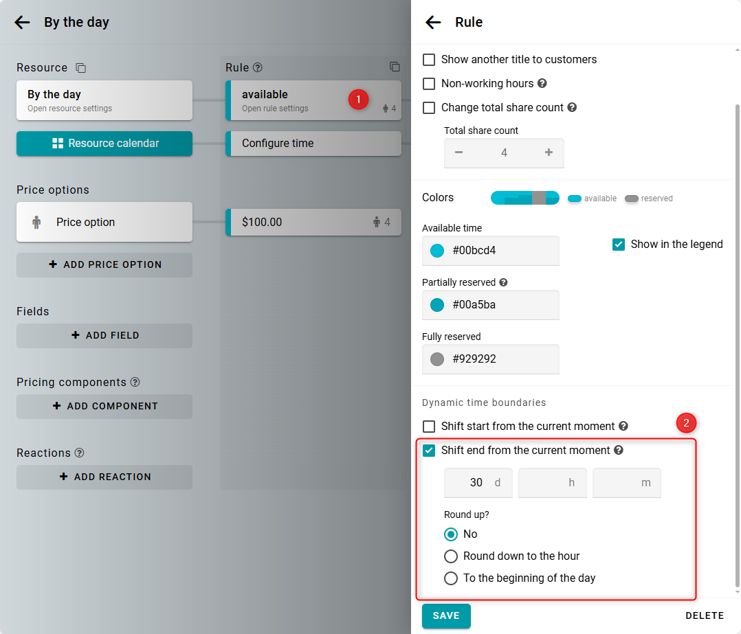Screen dimensions: 741x634
Task: Click help icon beside Partially reserved
Action: click(x=503, y=282)
